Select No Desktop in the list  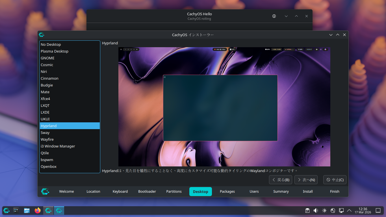pos(70,44)
